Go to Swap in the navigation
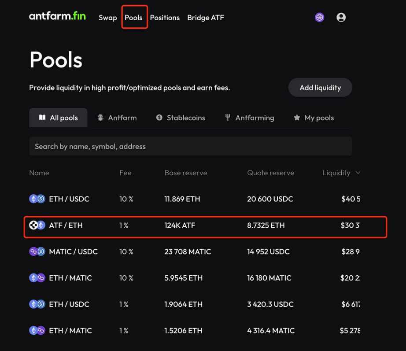 (108, 18)
